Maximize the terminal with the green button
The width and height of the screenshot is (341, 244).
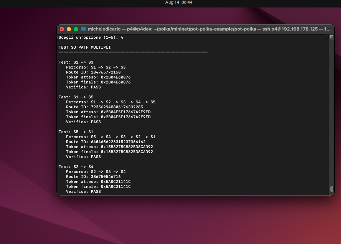76,29
